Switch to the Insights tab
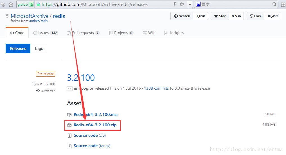Viewport: 286px width, 155px height. click(x=174, y=33)
